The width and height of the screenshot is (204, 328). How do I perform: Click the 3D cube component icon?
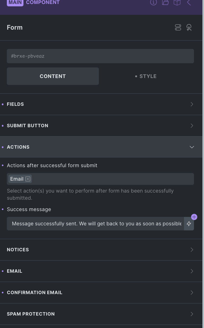(x=177, y=2)
